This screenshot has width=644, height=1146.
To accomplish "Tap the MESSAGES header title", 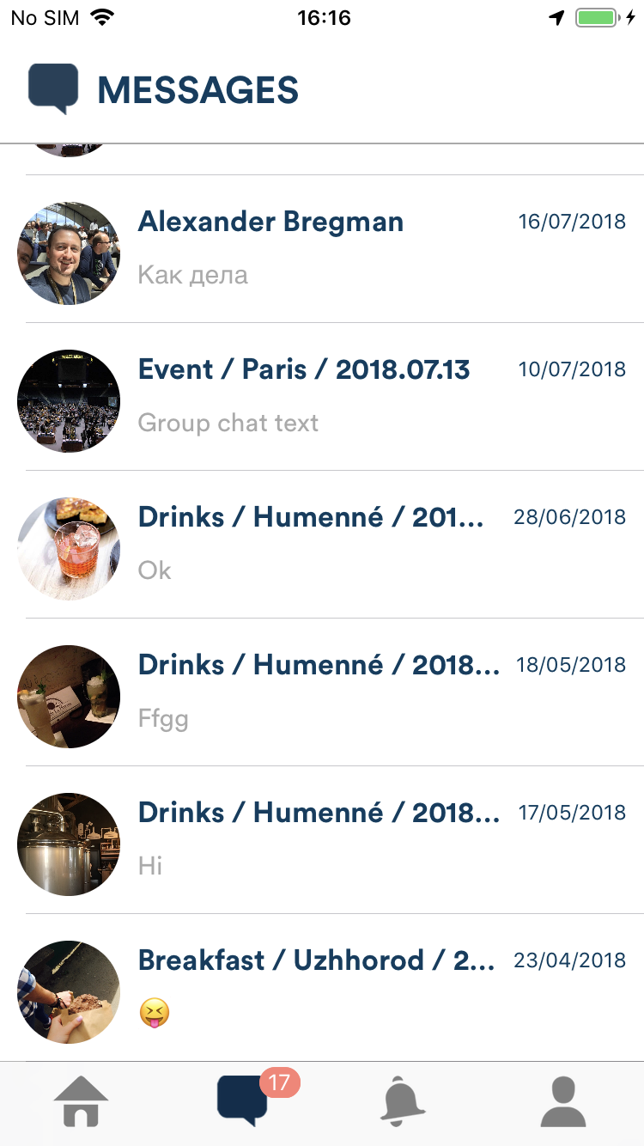I will click(197, 90).
